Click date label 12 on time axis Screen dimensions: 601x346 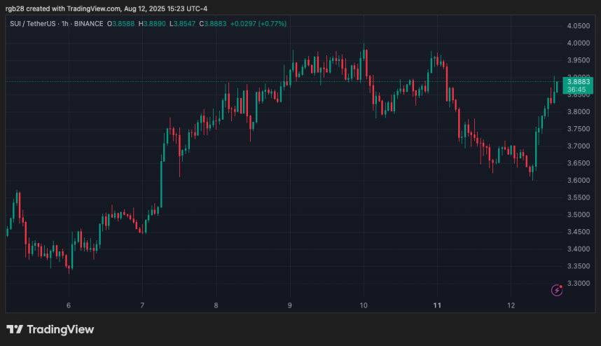pyautogui.click(x=511, y=305)
